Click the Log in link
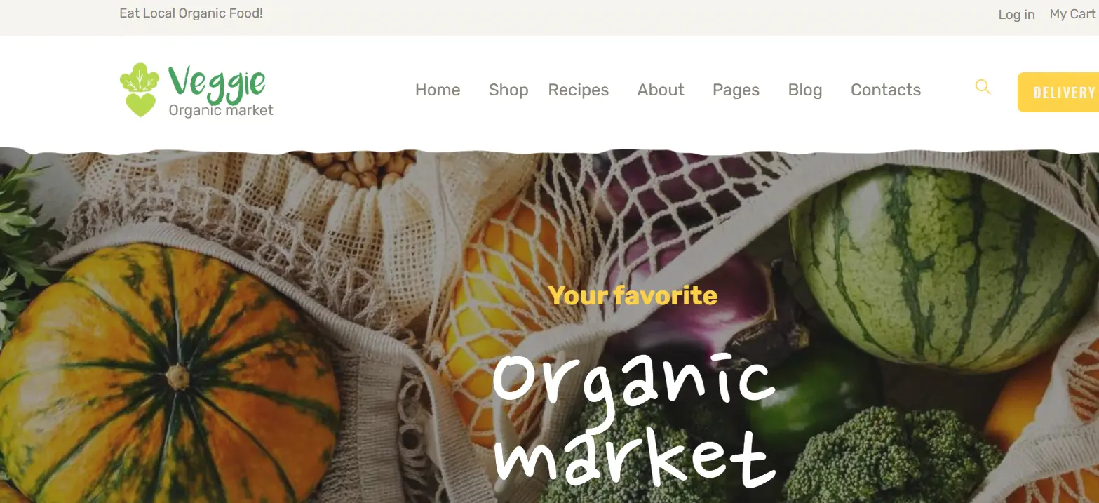 (1016, 14)
